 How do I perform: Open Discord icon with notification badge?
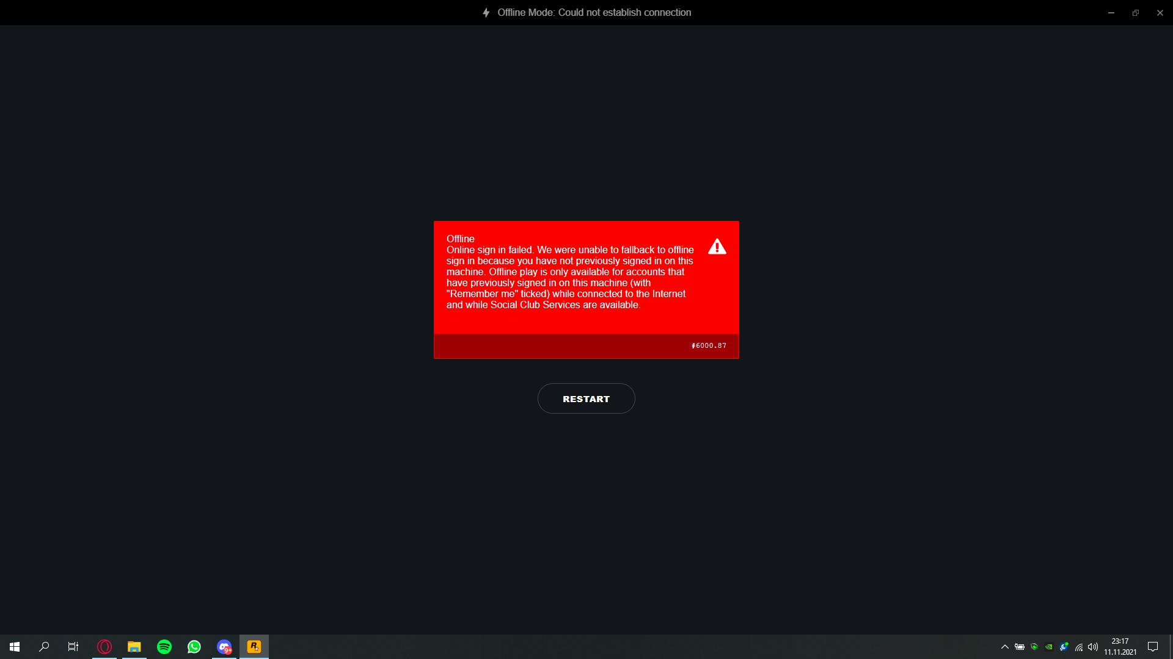click(224, 646)
